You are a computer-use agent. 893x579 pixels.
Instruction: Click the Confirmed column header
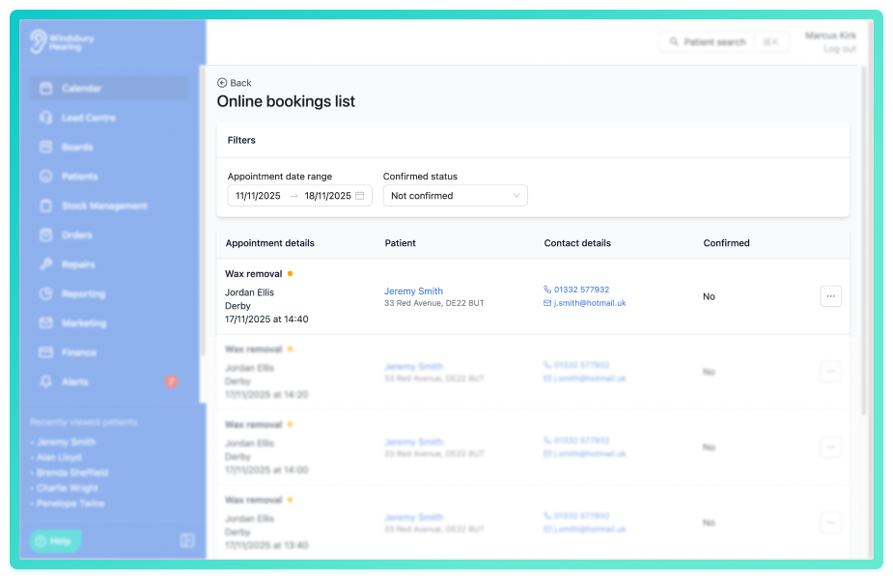pos(726,243)
